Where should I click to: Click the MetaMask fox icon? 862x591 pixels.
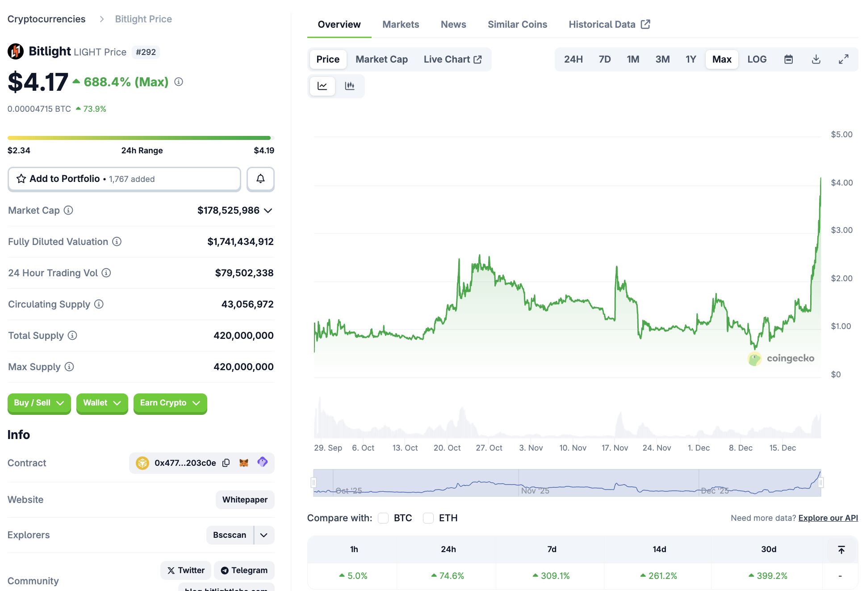(x=244, y=463)
